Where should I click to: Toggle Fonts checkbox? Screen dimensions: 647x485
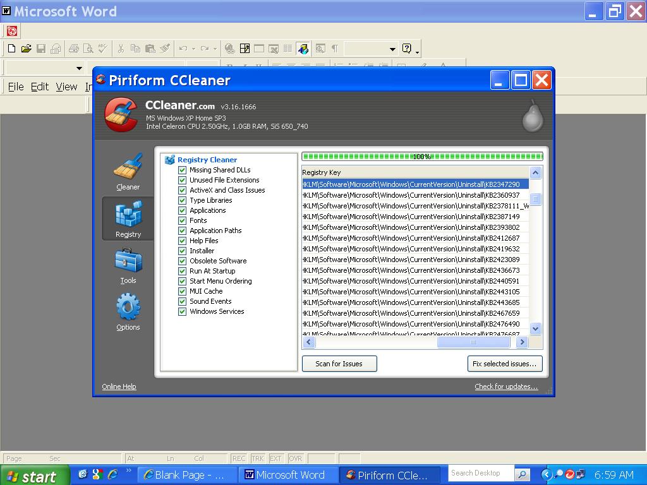coord(182,220)
